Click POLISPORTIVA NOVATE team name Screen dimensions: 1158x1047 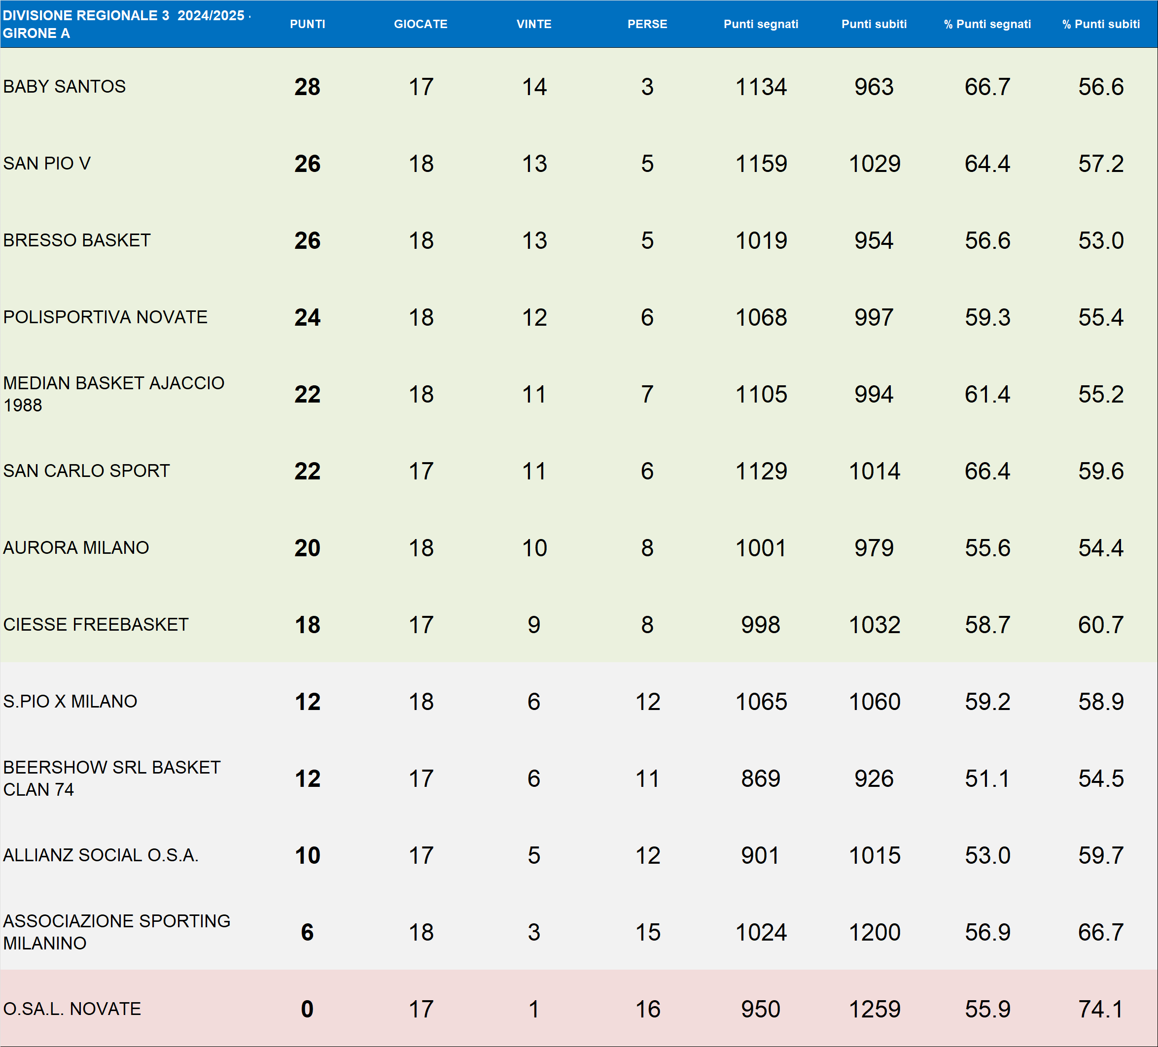pos(105,317)
